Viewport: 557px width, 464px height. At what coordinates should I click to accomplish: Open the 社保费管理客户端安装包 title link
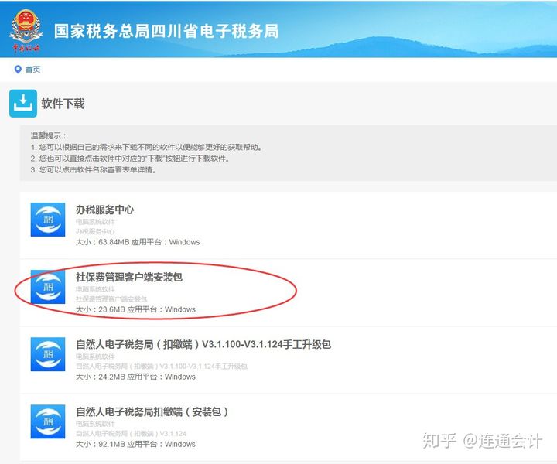(129, 278)
